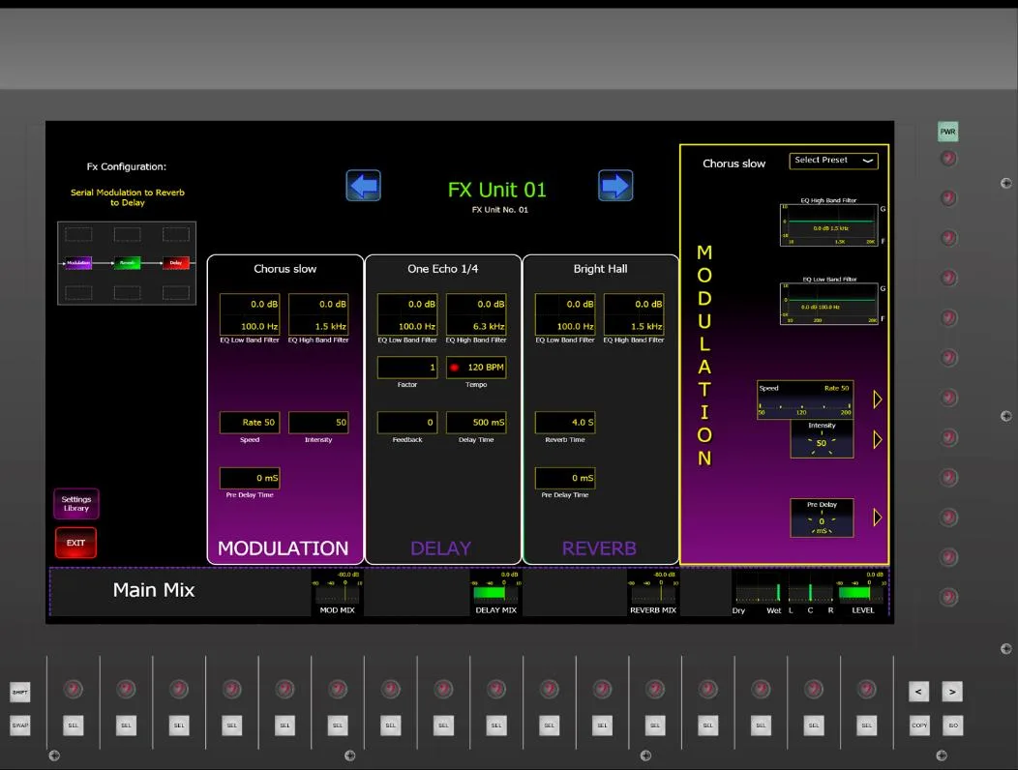Select the DELAY panel label
This screenshot has width=1018, height=770.
pos(441,548)
